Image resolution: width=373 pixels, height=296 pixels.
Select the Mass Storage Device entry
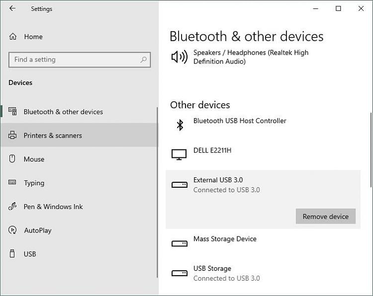pos(225,239)
